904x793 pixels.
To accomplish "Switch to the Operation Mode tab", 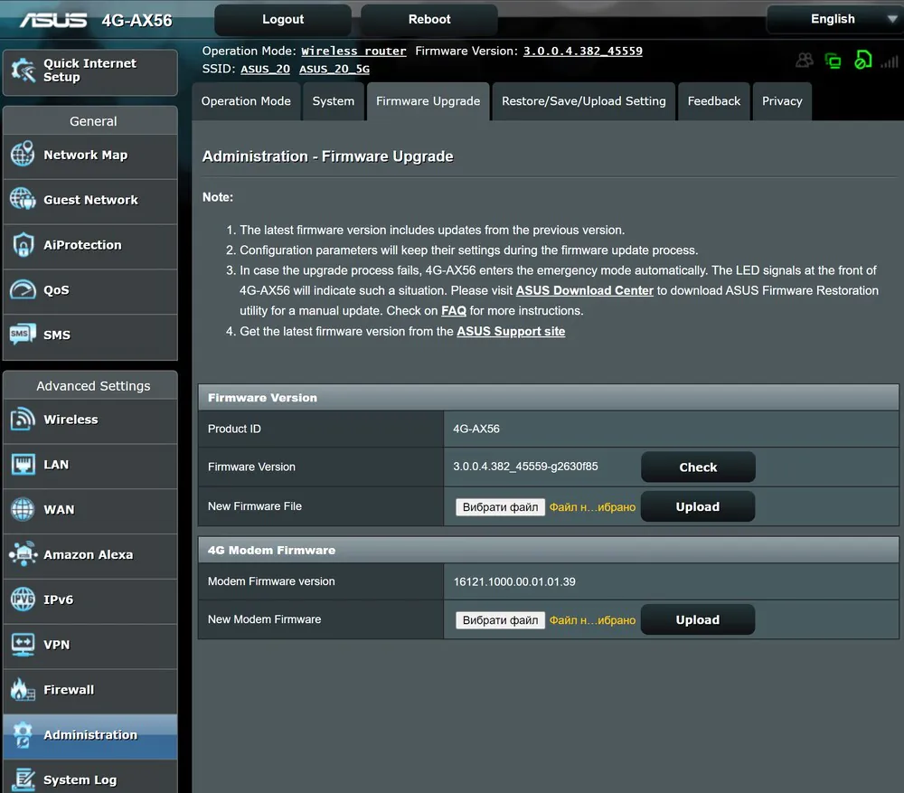I will click(x=246, y=101).
